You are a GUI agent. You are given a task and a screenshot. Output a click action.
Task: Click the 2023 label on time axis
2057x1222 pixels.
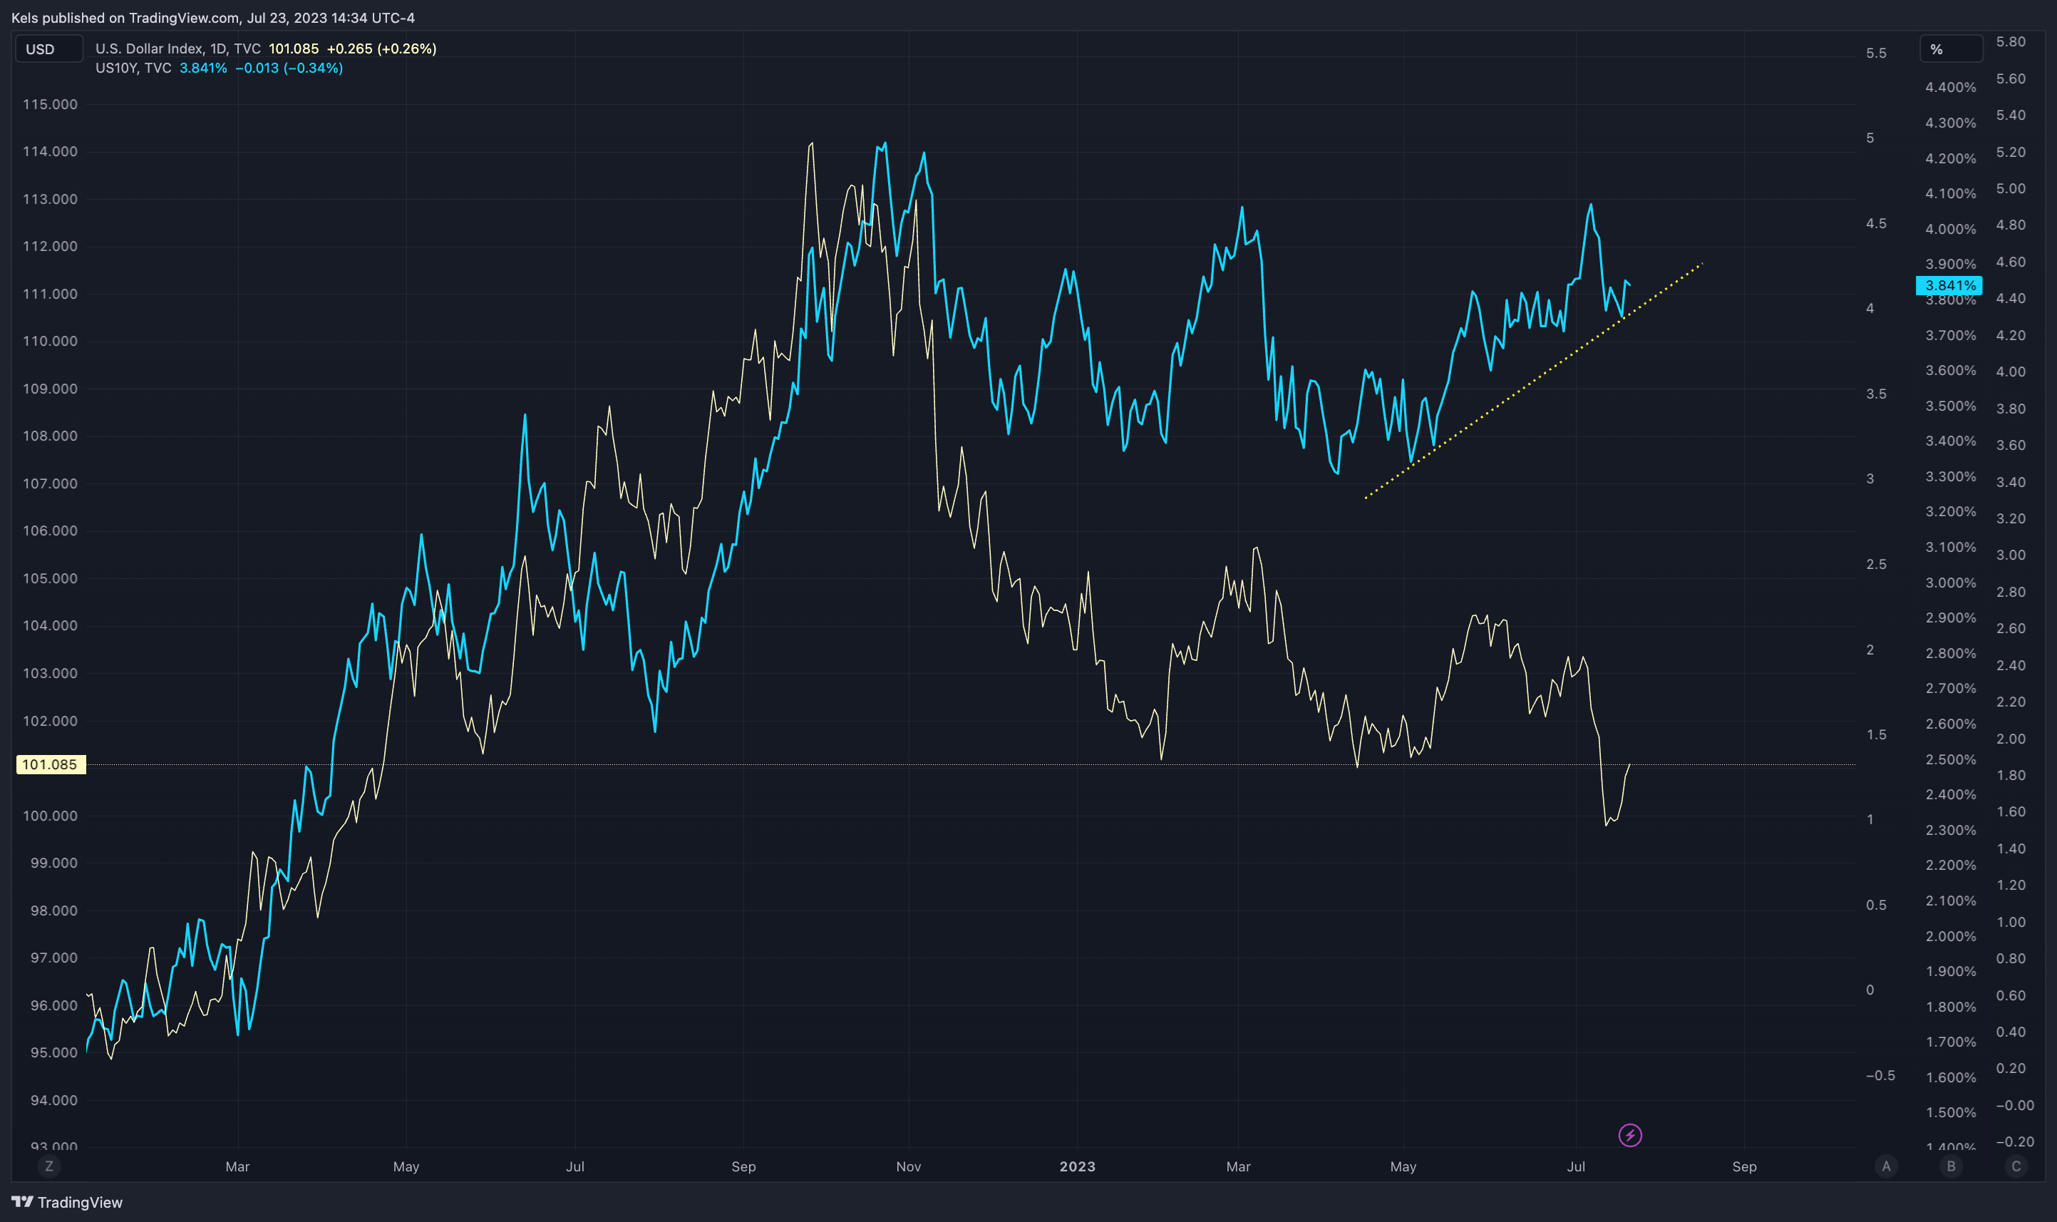click(x=1077, y=1166)
